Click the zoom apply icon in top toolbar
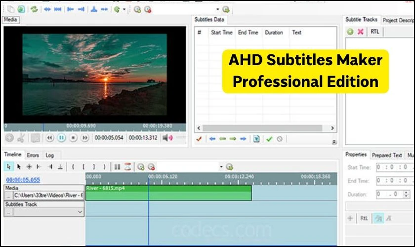Screen dimensions: 415x247 point(226,9)
